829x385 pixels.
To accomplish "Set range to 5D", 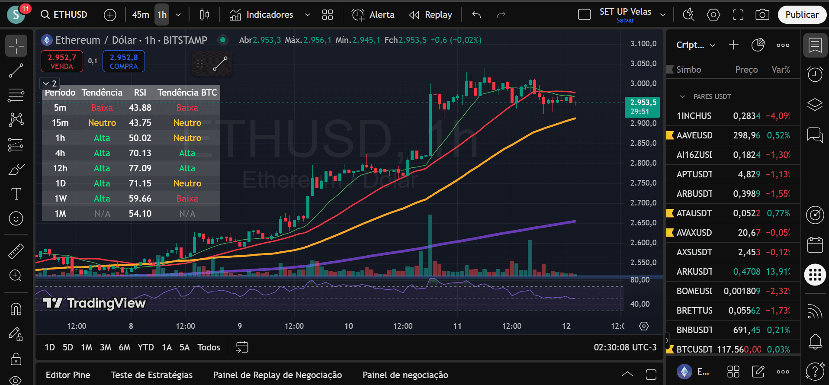I will [x=68, y=347].
